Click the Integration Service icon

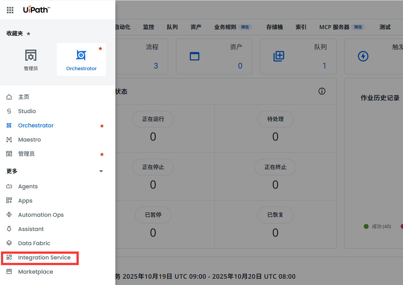9,258
